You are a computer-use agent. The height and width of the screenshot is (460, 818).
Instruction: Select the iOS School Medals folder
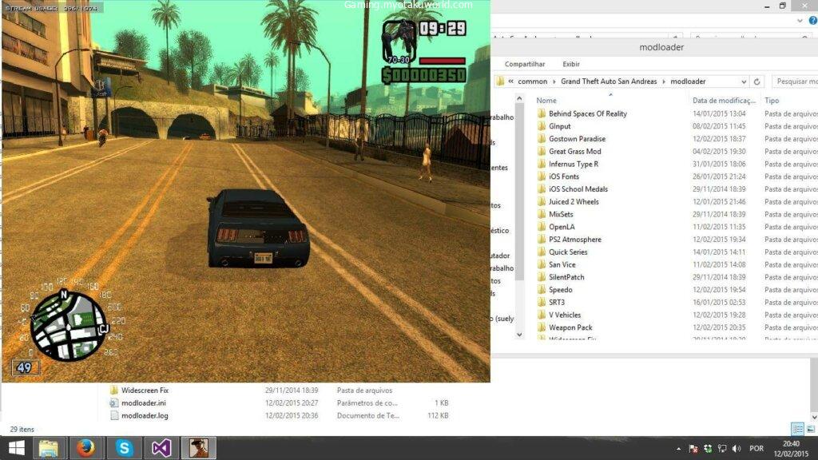(x=578, y=188)
